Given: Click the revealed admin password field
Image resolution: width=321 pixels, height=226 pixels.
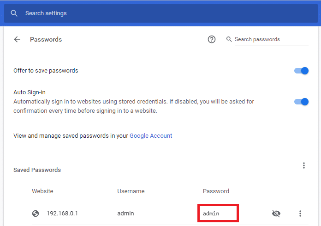Looking at the screenshot, I should coord(218,213).
